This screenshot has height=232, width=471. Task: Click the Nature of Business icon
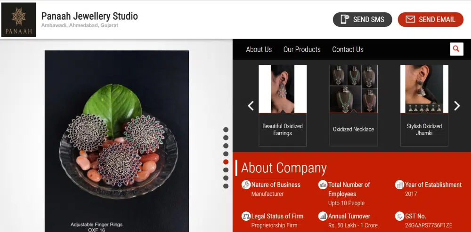pyautogui.click(x=246, y=185)
